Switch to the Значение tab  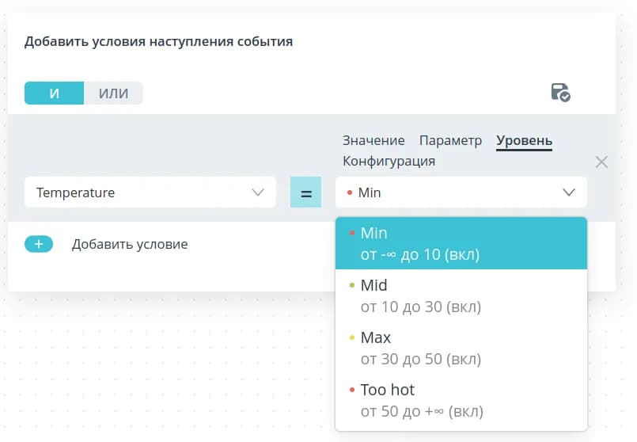click(x=373, y=140)
